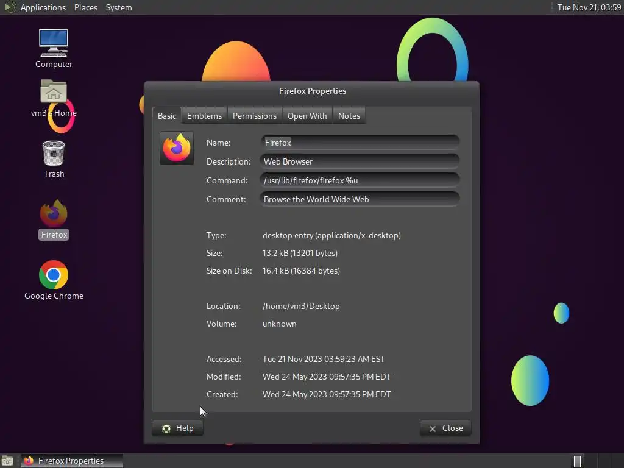
Task: Click the 'Command:' label
Action: point(227,180)
